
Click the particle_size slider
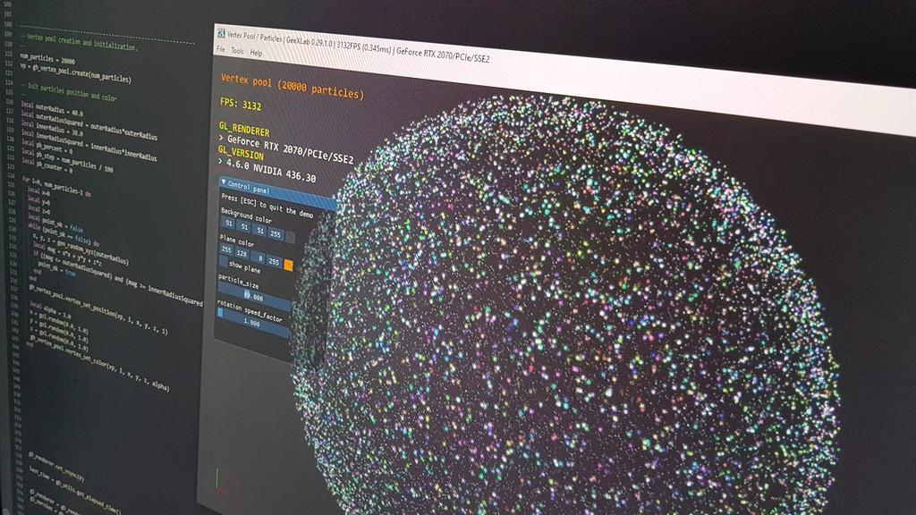pyautogui.click(x=254, y=295)
